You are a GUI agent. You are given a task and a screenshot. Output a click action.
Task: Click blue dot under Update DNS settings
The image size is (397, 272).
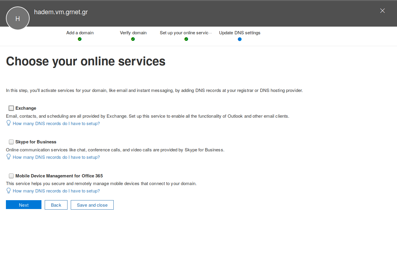tap(240, 39)
